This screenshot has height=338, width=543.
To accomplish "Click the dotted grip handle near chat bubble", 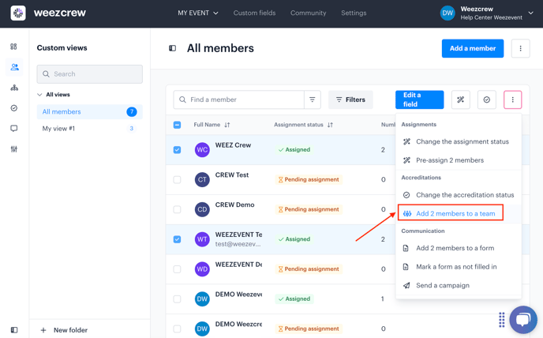I will coord(501,320).
